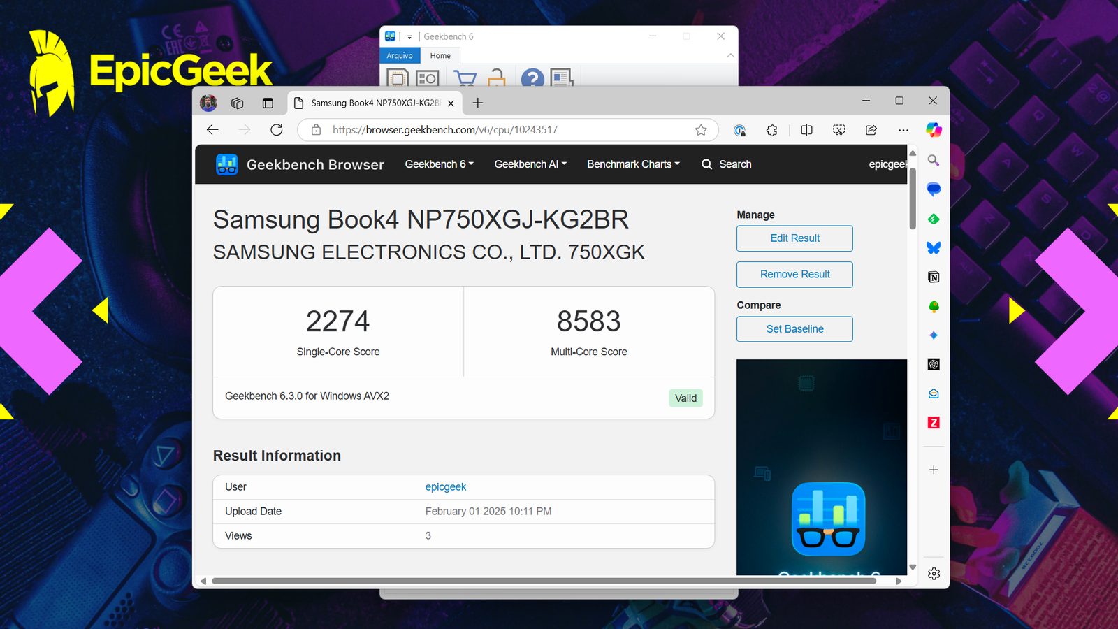Switch to the Arquivo tab in Geekbench
The width and height of the screenshot is (1118, 629).
[400, 55]
